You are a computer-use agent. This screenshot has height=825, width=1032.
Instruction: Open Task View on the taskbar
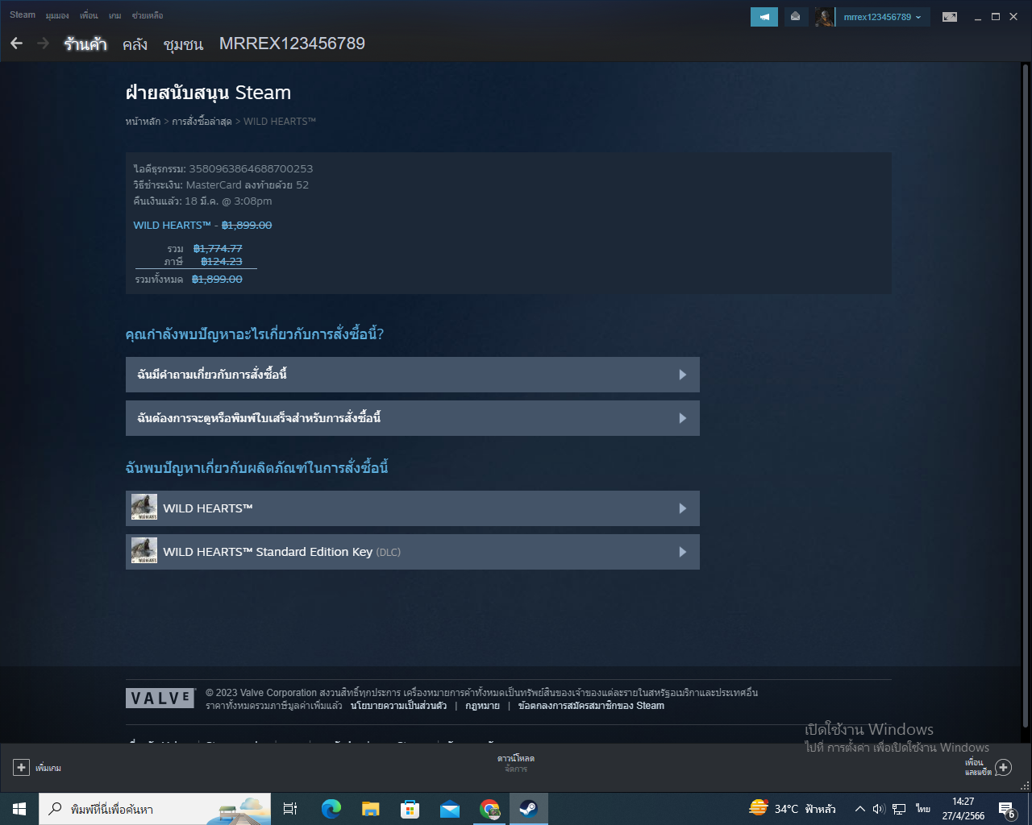[290, 809]
